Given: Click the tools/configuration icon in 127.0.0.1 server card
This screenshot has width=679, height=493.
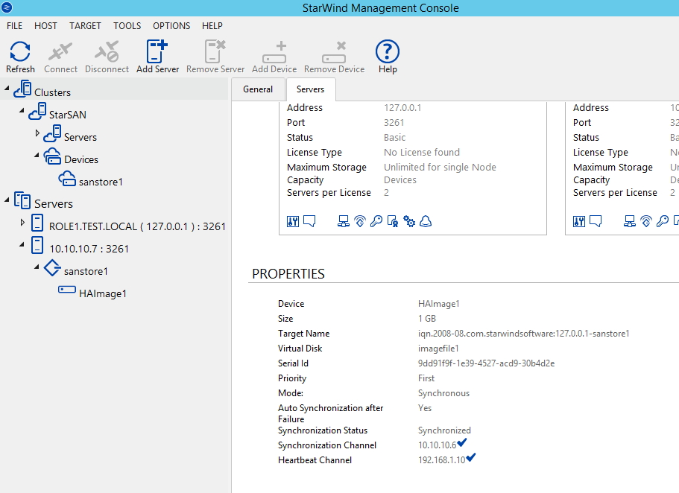Looking at the screenshot, I should pos(293,222).
